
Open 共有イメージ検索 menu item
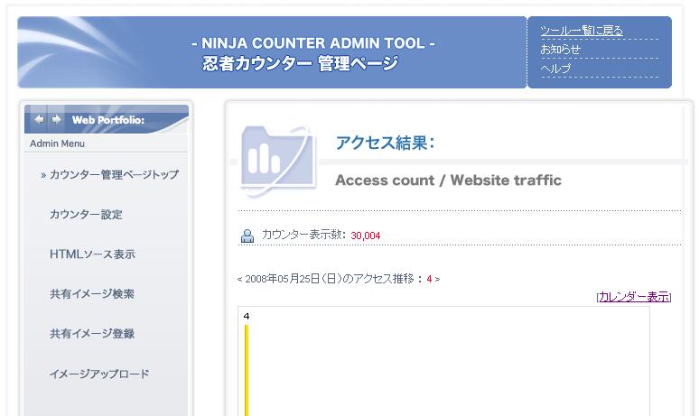[x=92, y=293]
